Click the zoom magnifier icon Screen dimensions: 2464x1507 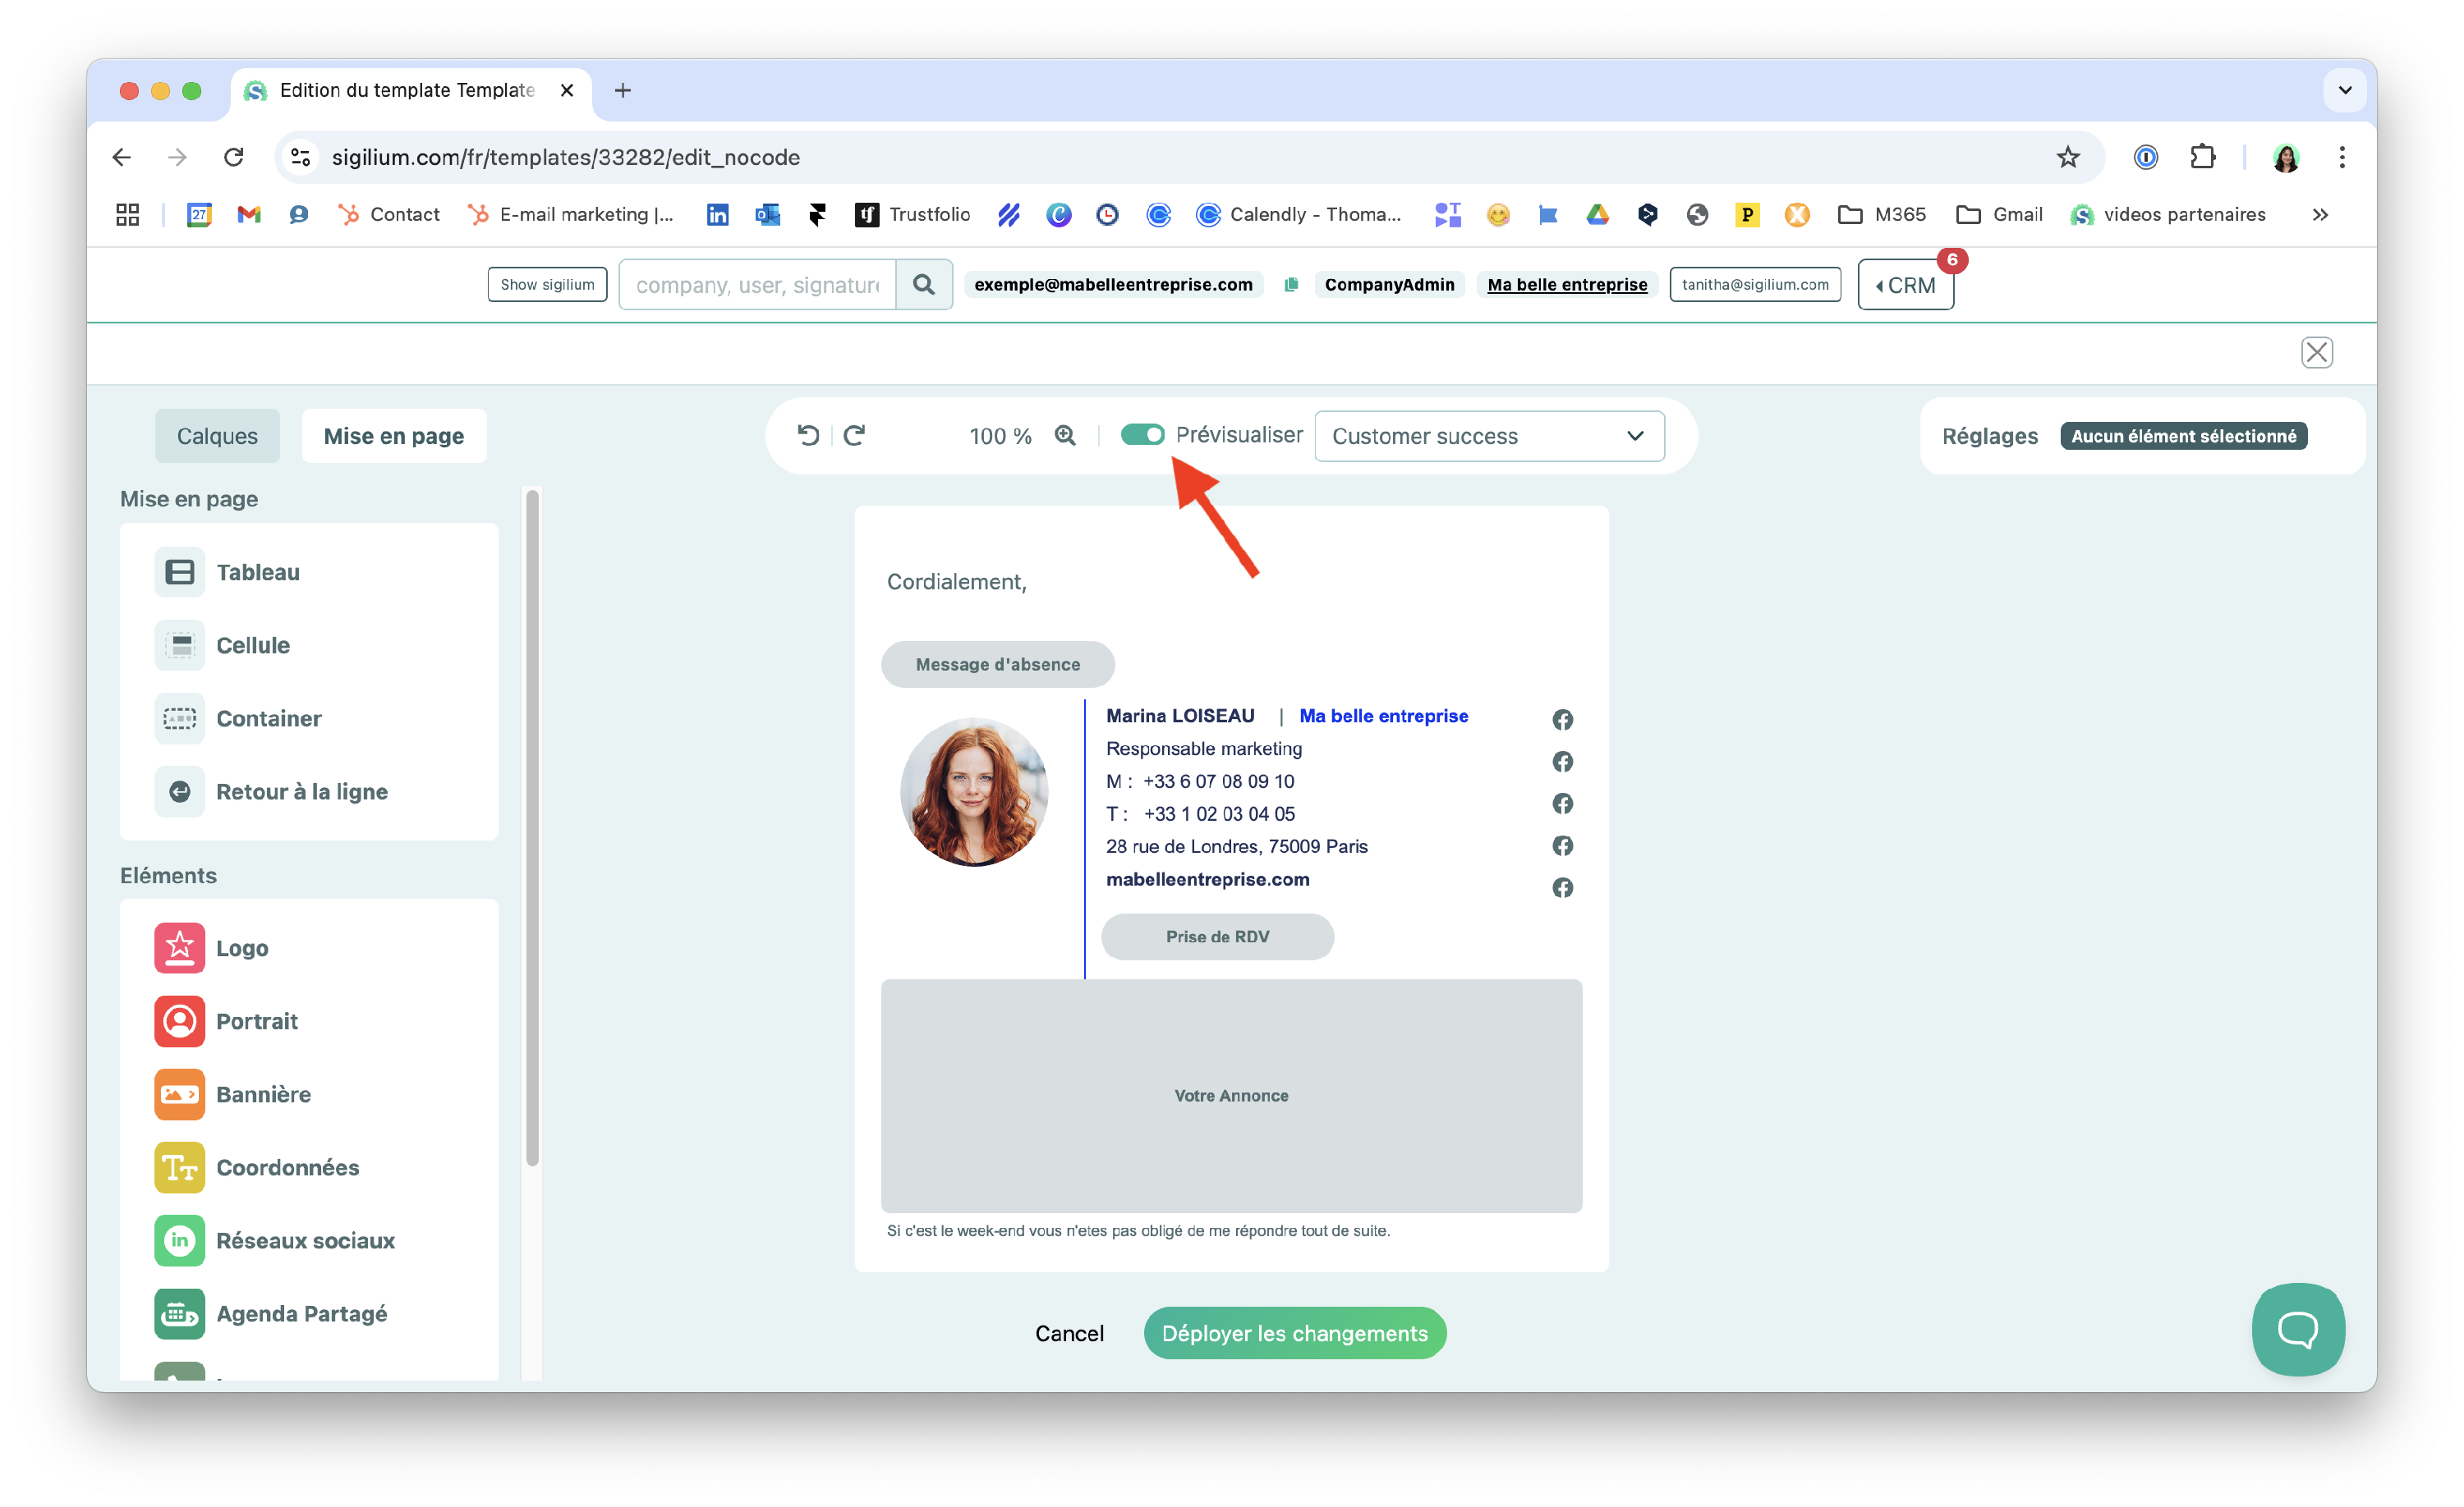1065,436
